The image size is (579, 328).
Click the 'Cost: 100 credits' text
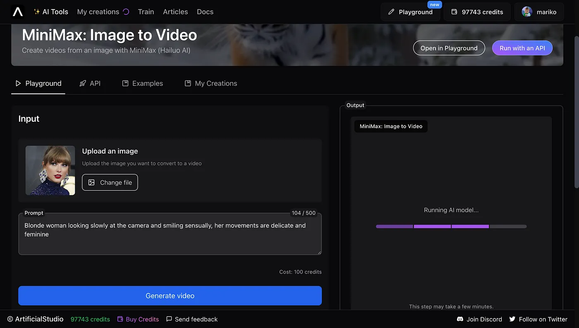(300, 272)
